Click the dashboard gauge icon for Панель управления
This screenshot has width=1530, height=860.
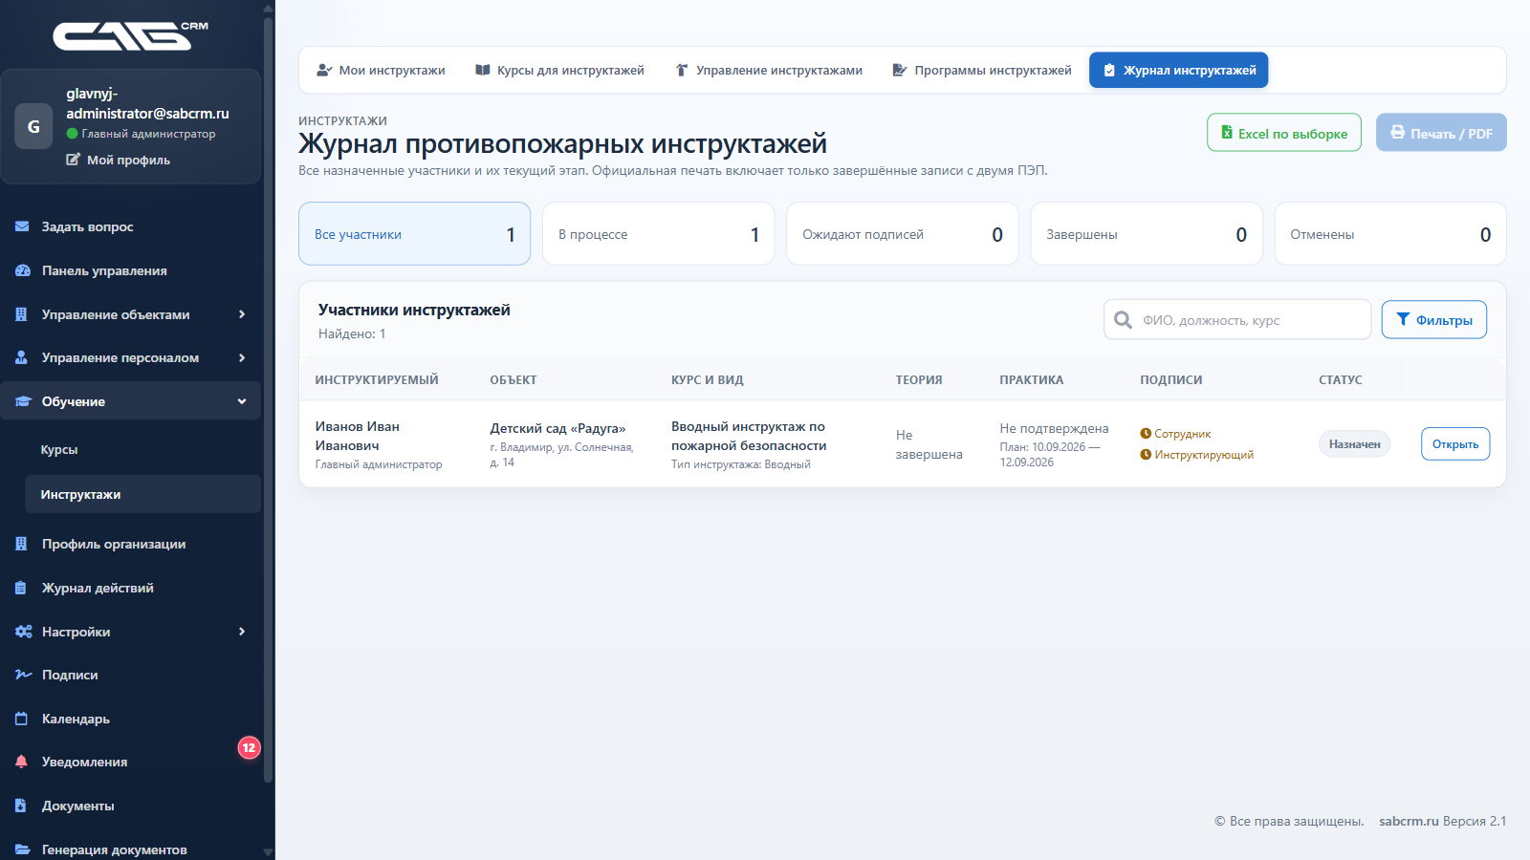coord(22,270)
